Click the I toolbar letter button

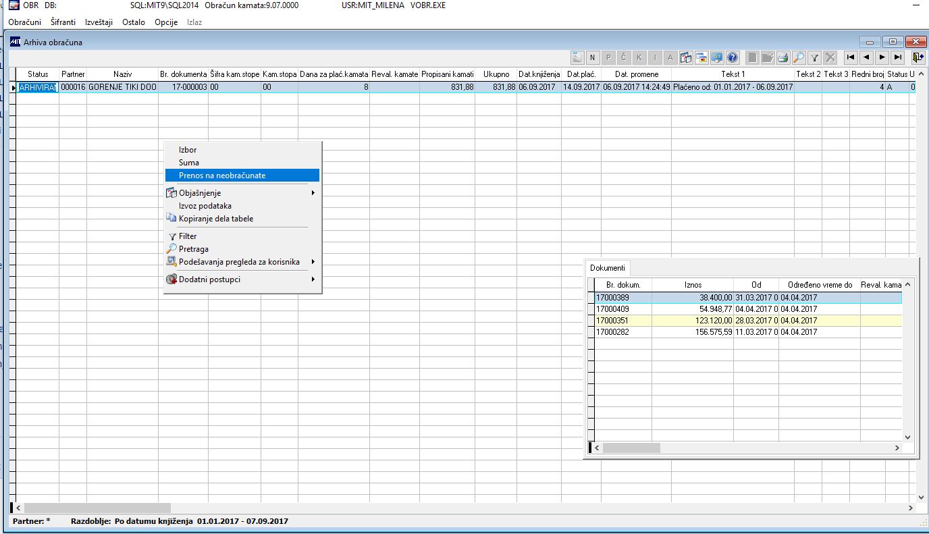tap(655, 57)
